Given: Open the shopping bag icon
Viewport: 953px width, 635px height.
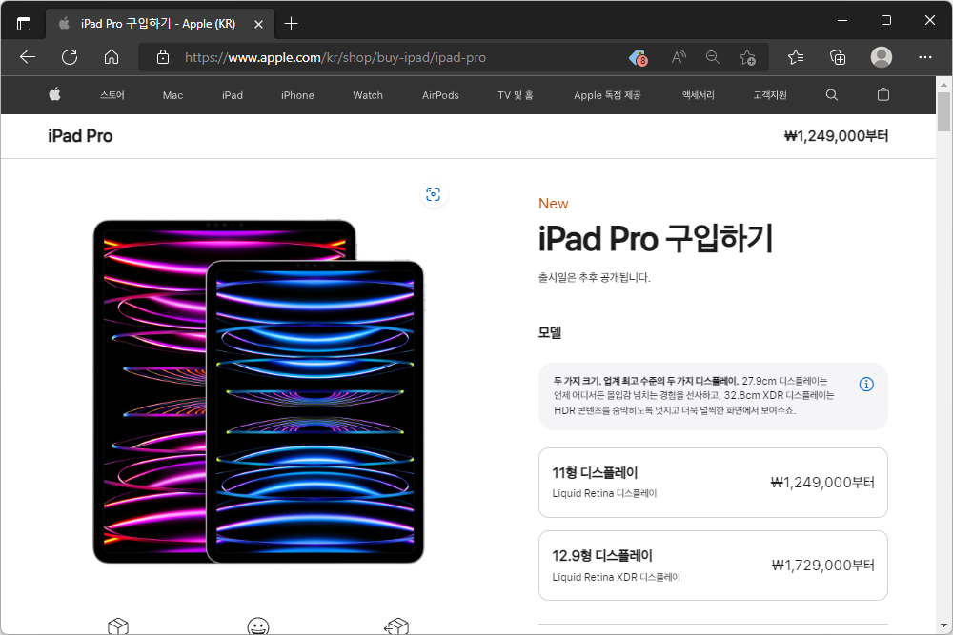Looking at the screenshot, I should [883, 94].
